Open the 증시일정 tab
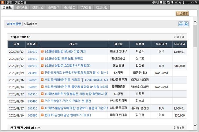199x132 pixels. pyautogui.click(x=70, y=7)
